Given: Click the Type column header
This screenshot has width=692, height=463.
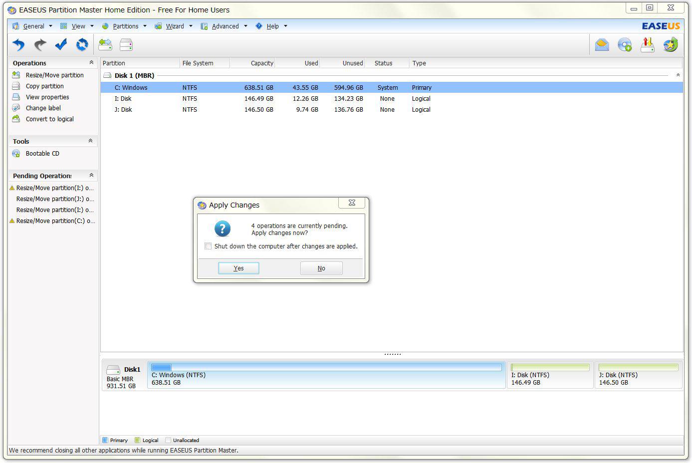Looking at the screenshot, I should click(x=546, y=63).
